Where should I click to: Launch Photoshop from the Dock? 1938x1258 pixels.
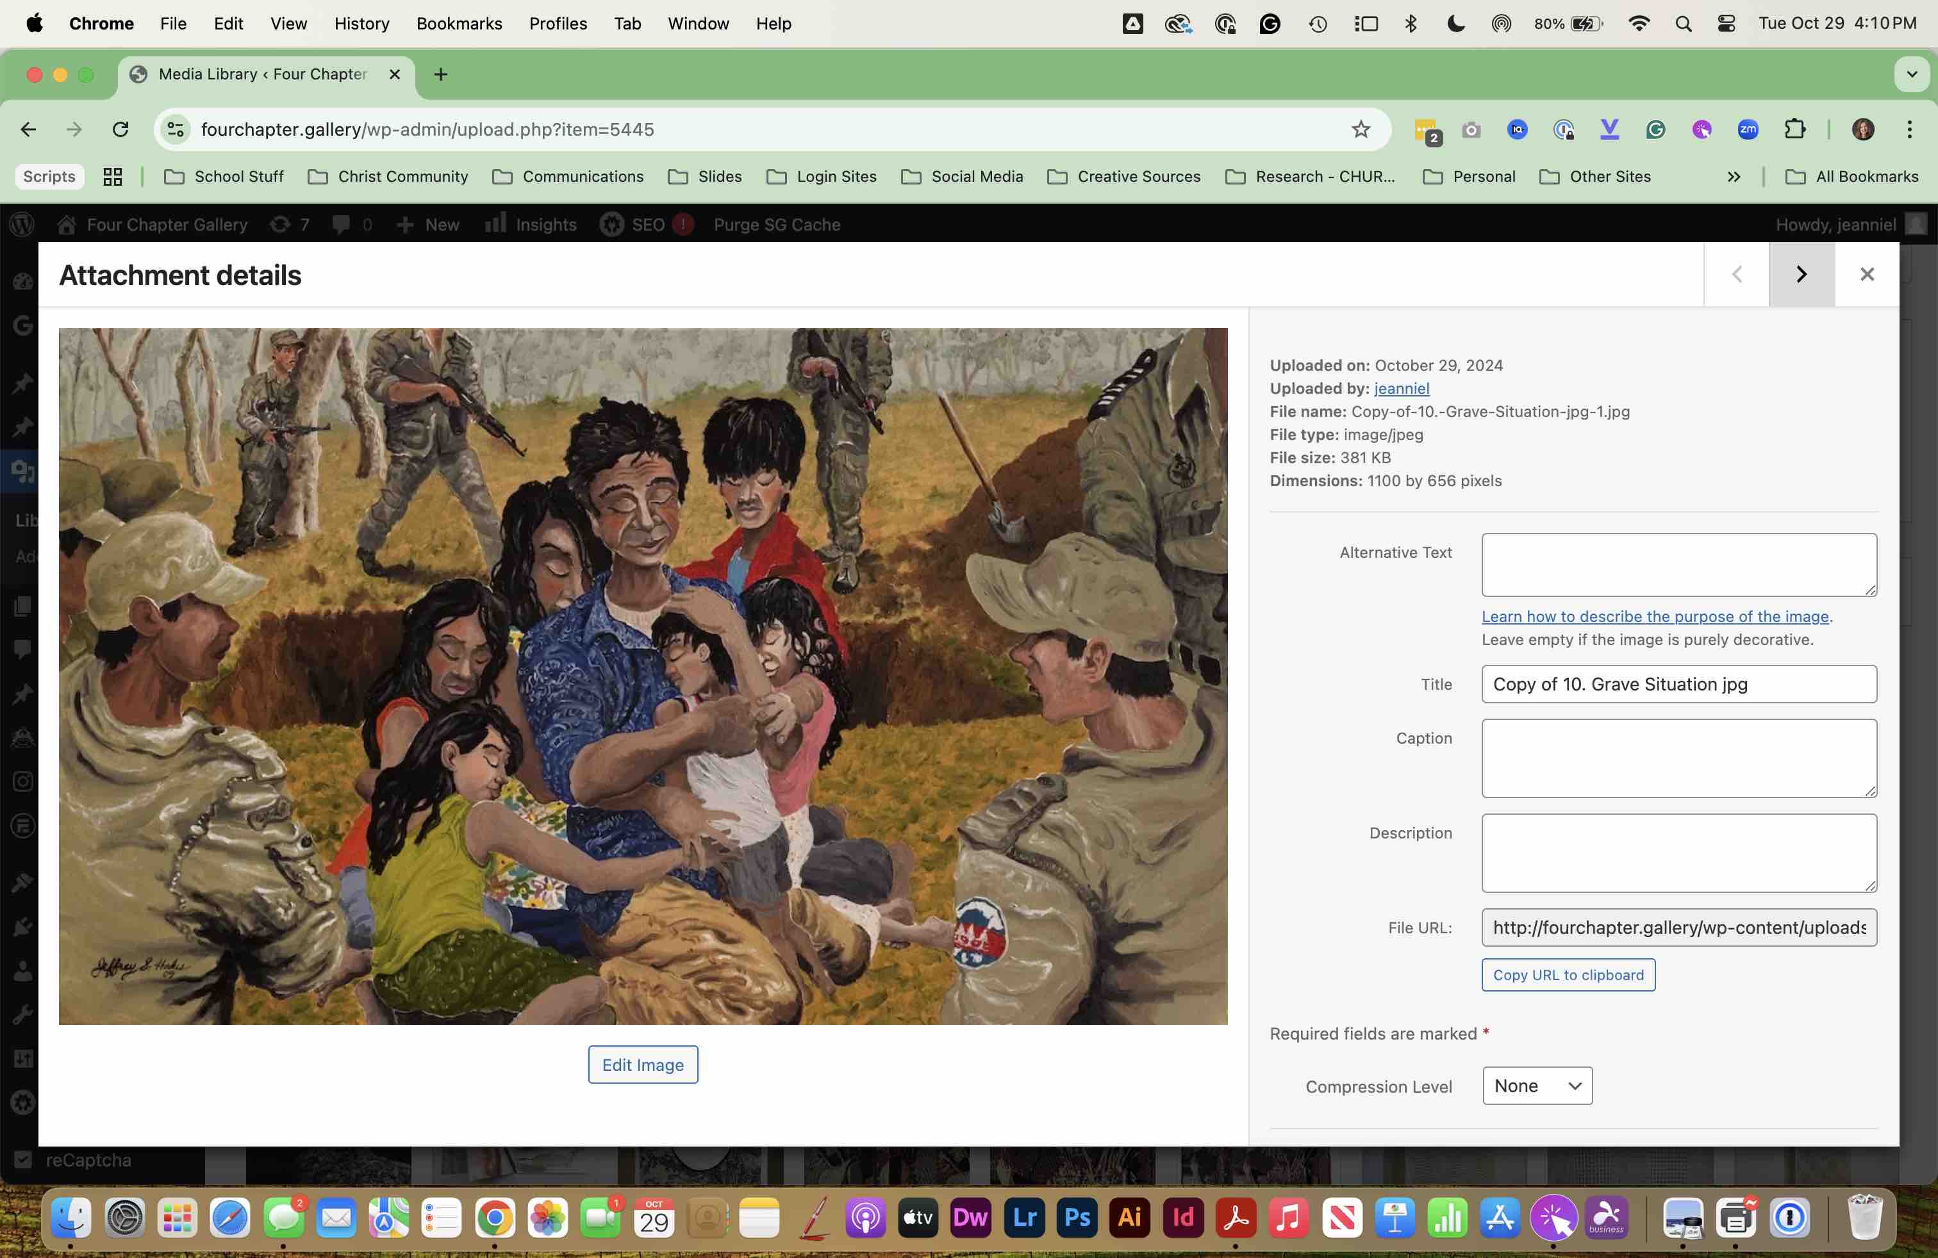point(1077,1217)
